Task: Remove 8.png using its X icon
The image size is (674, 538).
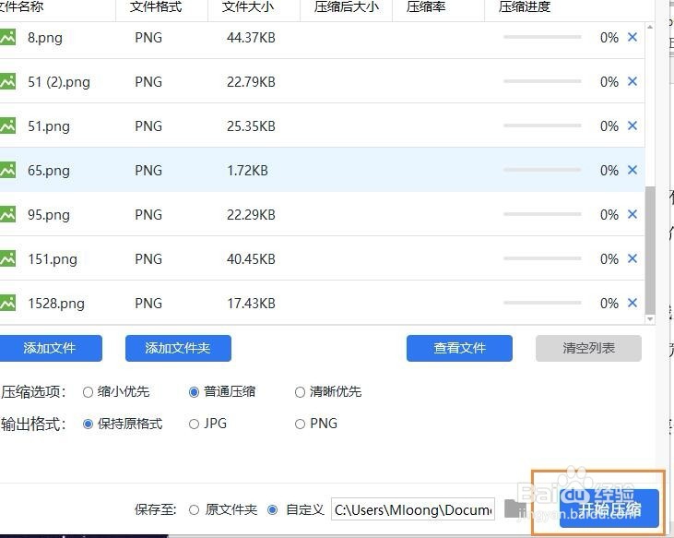Action: tap(632, 38)
